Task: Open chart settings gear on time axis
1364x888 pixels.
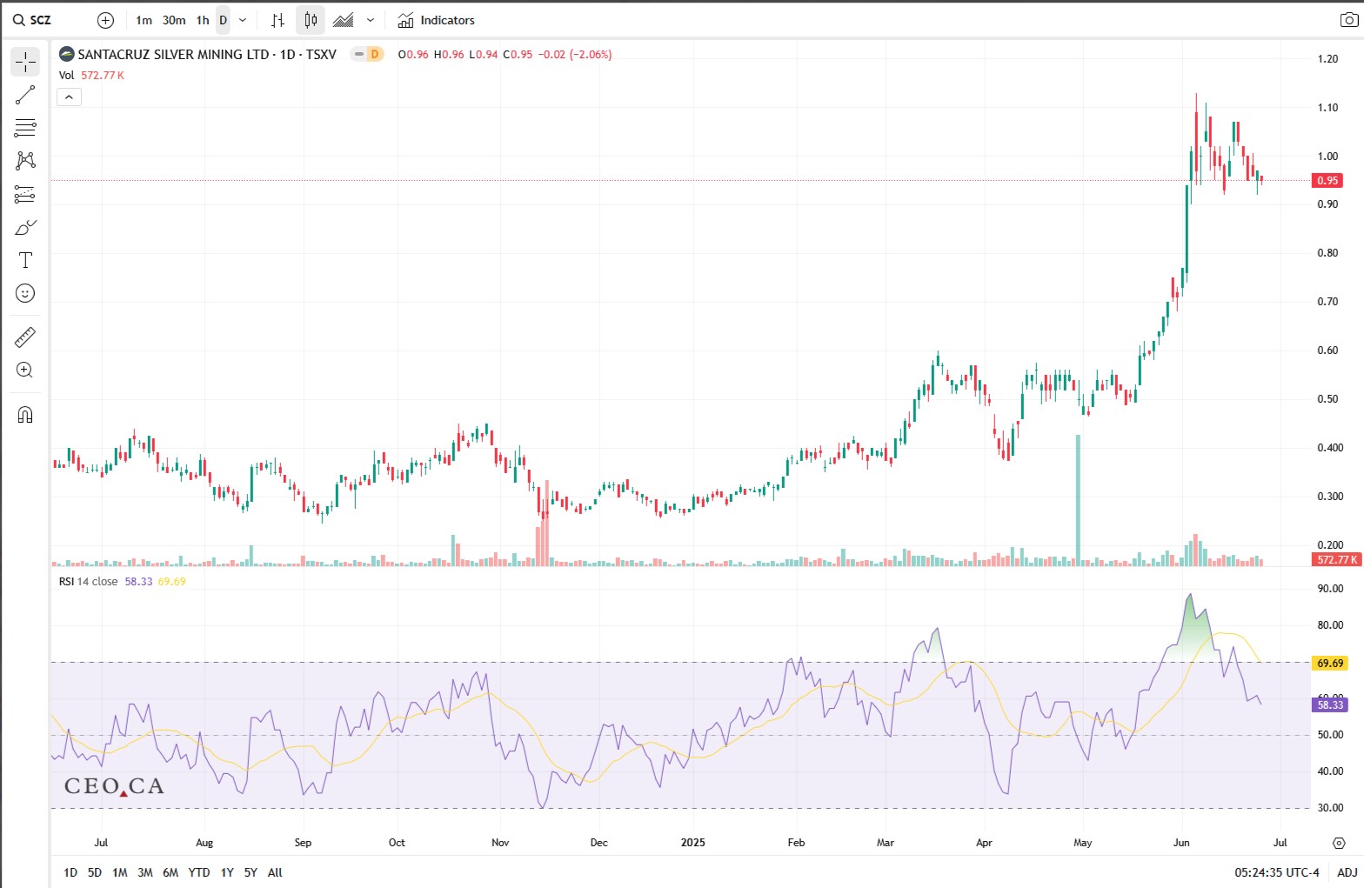Action: (1339, 843)
